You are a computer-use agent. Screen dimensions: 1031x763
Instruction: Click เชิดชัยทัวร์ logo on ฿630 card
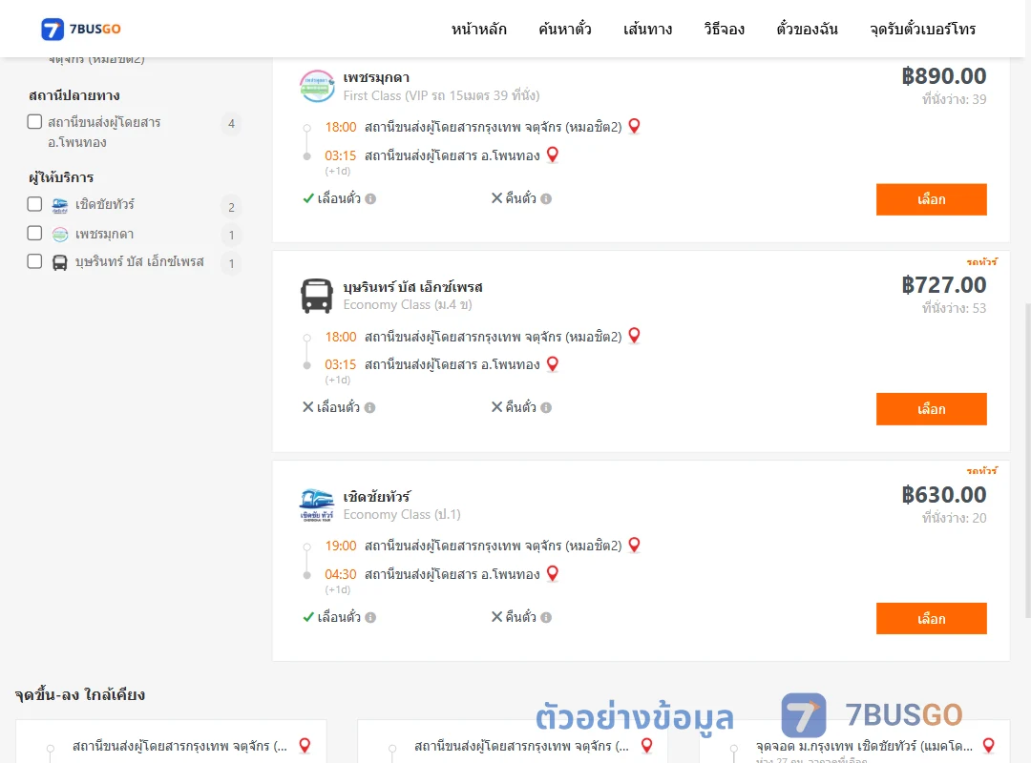click(x=317, y=505)
